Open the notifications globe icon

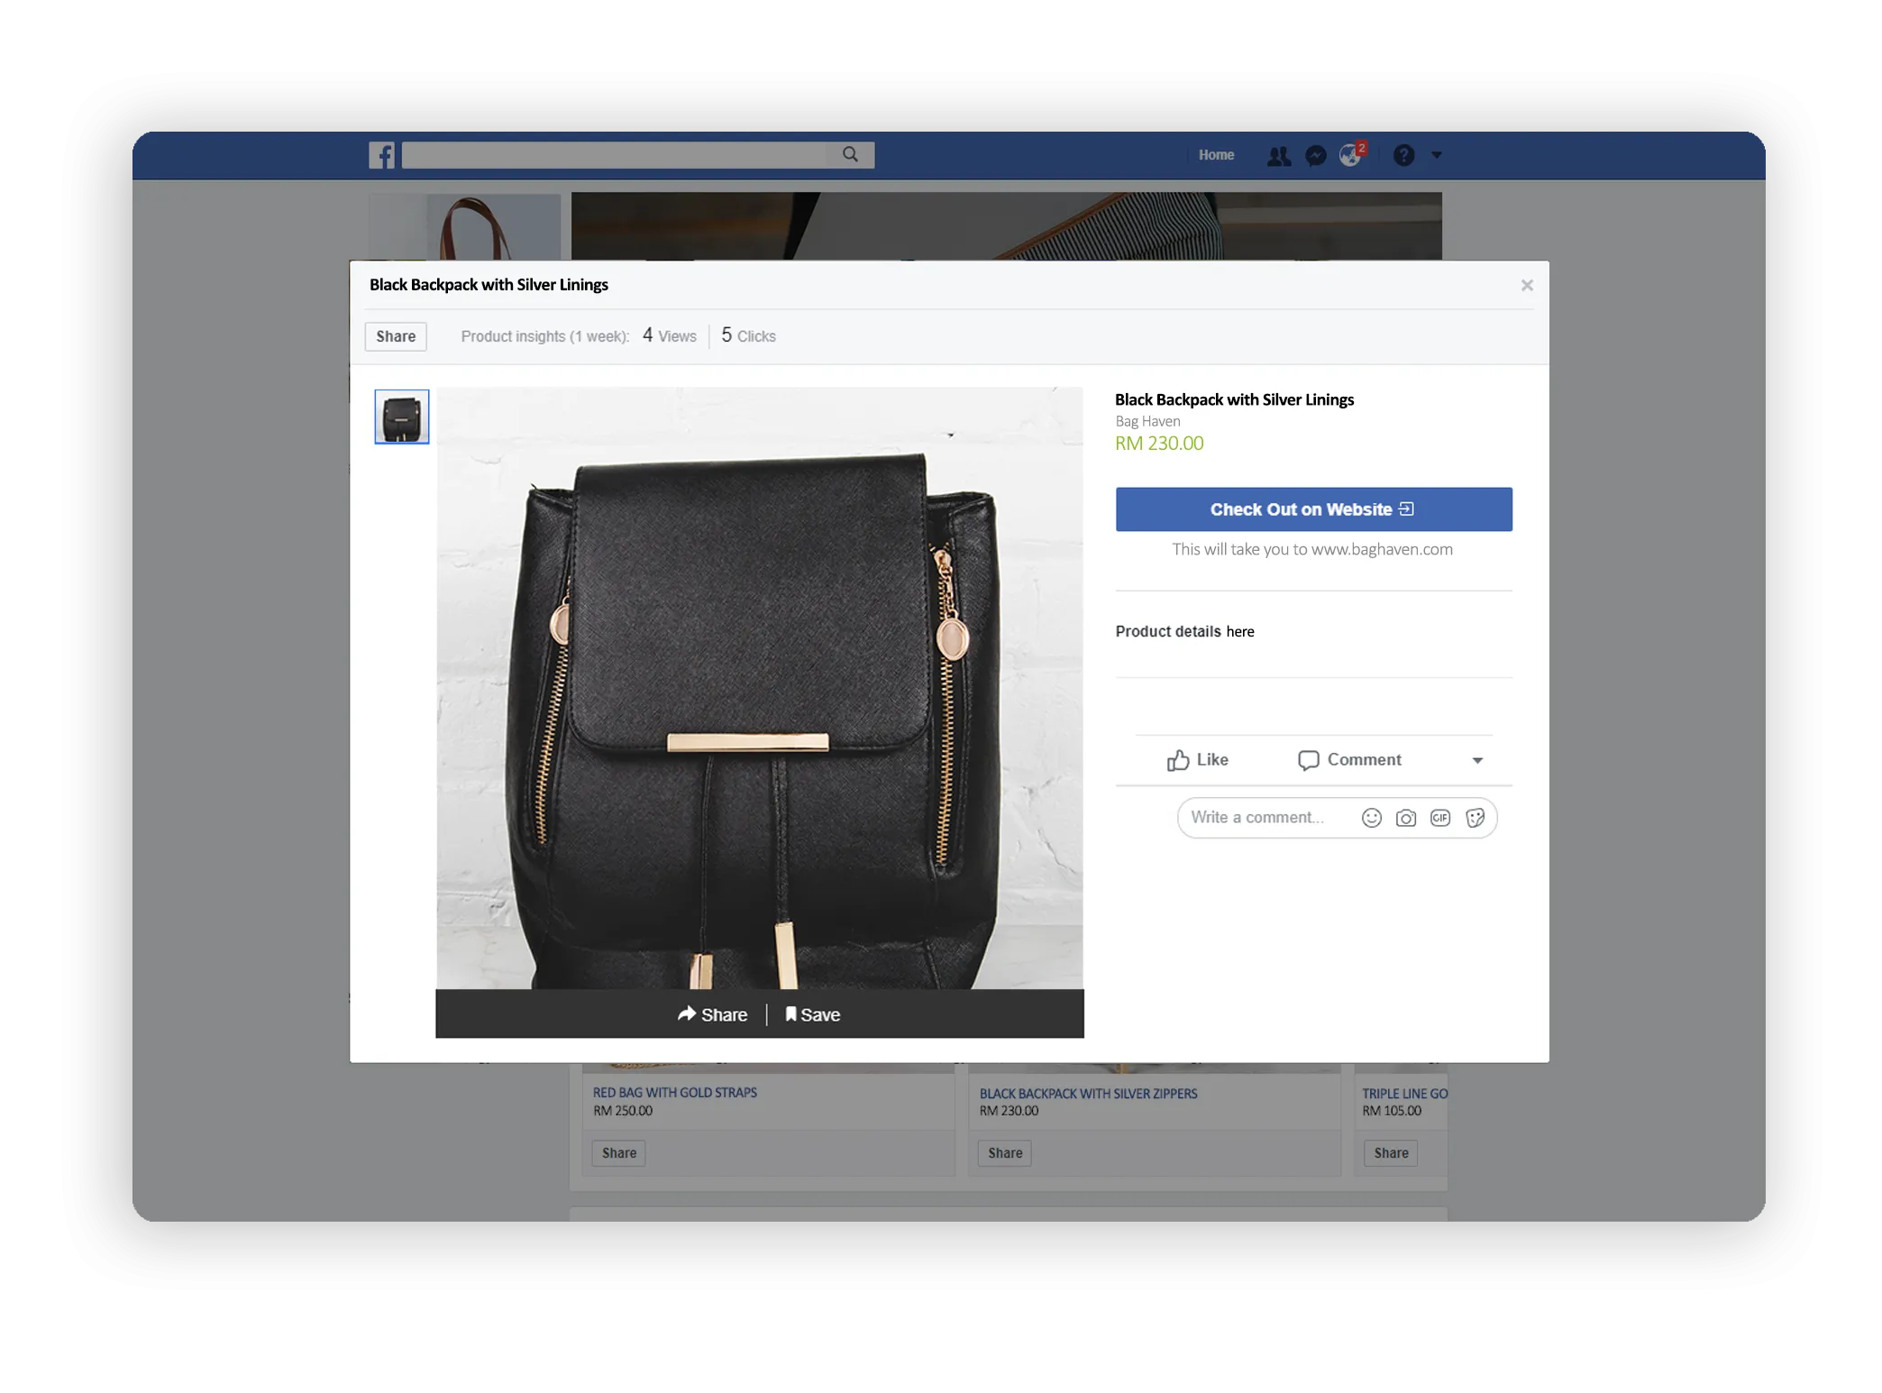(x=1350, y=156)
